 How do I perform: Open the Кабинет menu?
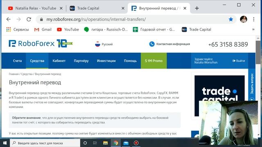pos(59,61)
